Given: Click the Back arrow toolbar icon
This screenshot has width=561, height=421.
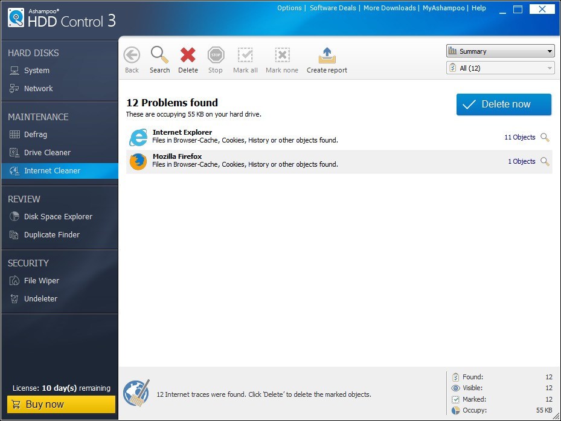Looking at the screenshot, I should point(132,55).
